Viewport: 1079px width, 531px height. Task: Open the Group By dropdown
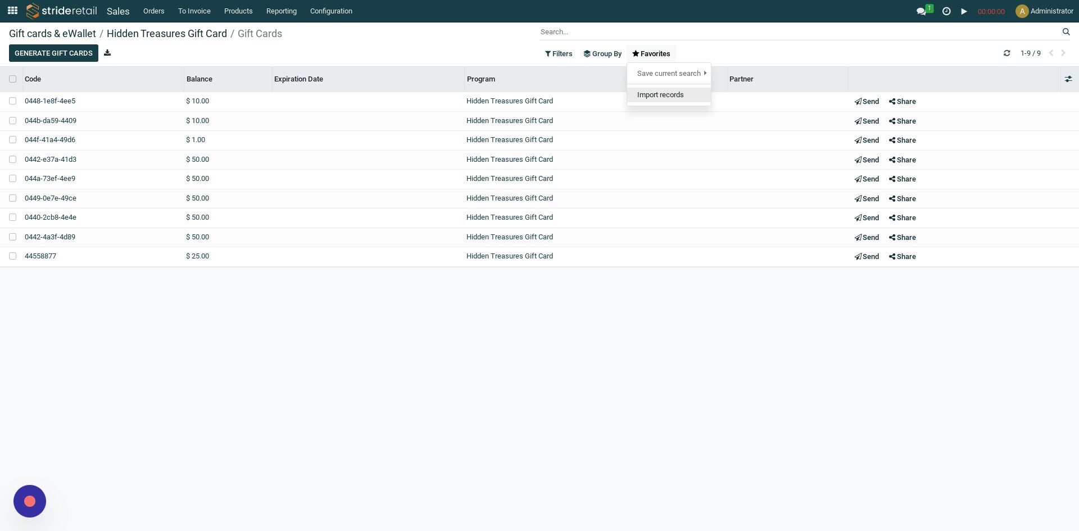coord(602,54)
